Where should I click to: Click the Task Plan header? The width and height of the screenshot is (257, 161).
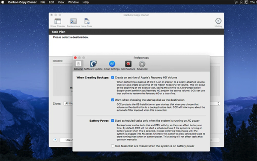click(58, 32)
